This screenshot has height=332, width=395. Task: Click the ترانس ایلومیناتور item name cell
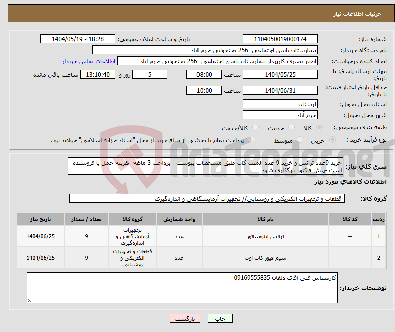point(265,236)
